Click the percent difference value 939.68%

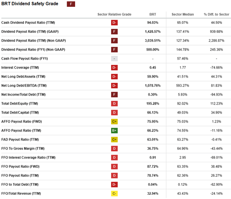point(217,32)
